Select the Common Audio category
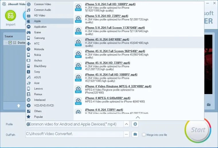 pos(50,10)
